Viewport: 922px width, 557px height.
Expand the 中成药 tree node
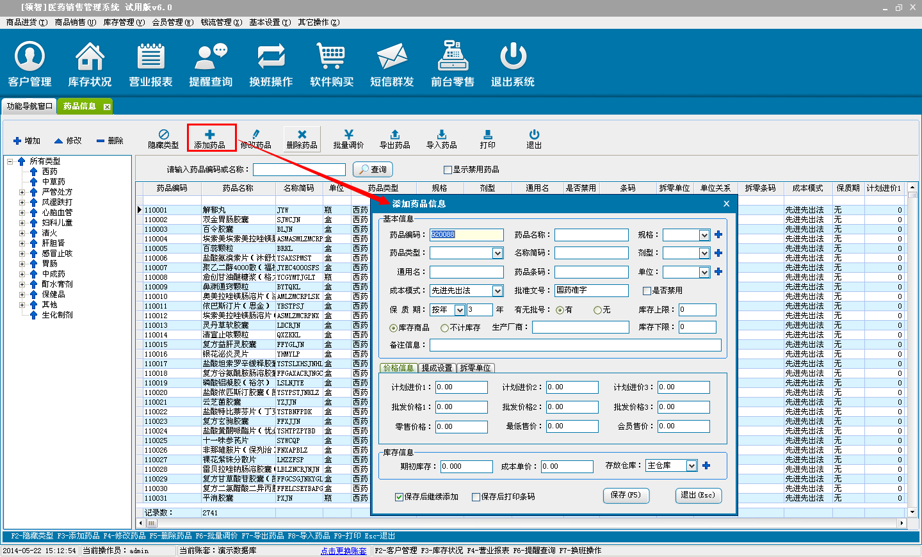click(x=22, y=274)
